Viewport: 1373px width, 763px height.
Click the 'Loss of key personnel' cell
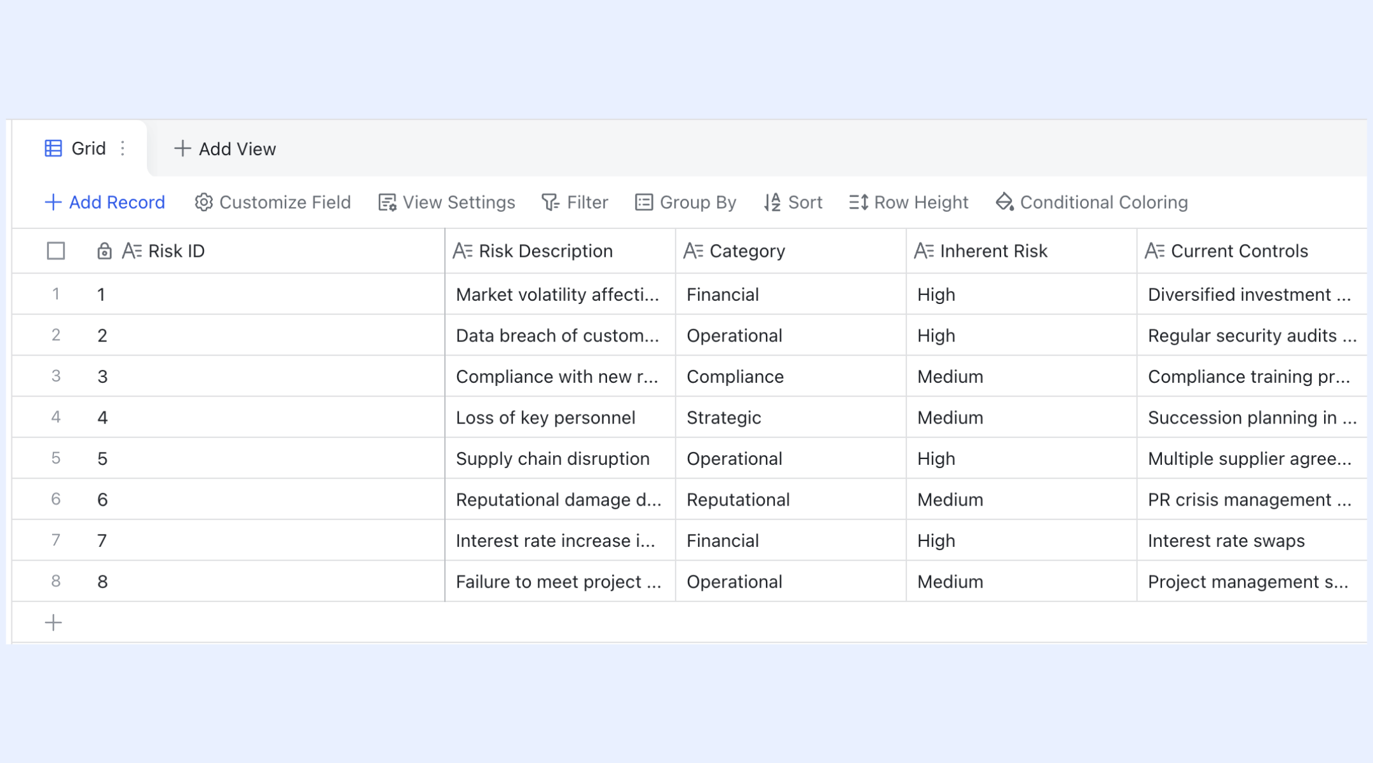(560, 417)
